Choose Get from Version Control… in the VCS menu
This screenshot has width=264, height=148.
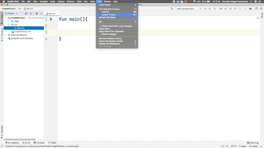click(117, 38)
